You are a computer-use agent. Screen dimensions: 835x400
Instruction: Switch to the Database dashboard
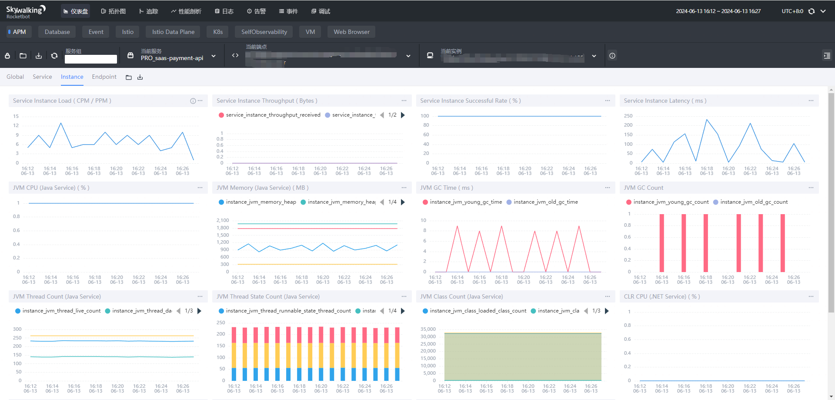point(57,32)
